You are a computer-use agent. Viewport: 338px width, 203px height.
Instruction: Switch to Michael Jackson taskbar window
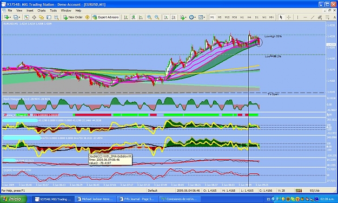pos(95,199)
